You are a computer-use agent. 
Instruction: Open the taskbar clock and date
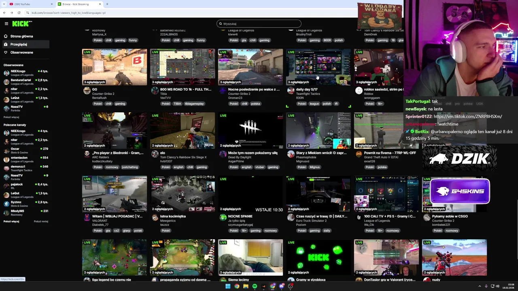point(508,286)
